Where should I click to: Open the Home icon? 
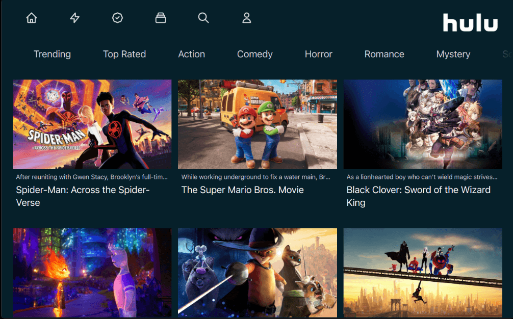coord(31,17)
